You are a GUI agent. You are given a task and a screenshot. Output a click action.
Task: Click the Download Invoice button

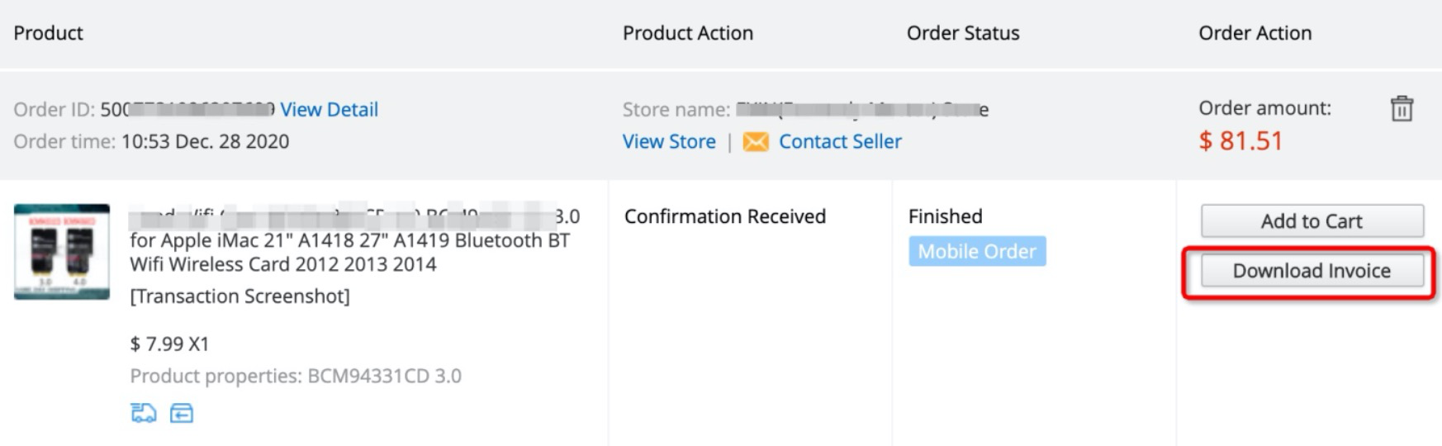click(1312, 271)
